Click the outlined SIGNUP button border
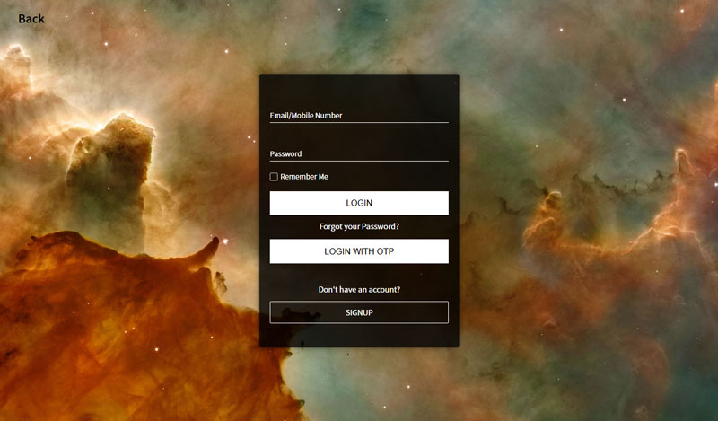The height and width of the screenshot is (421, 718). point(359,302)
